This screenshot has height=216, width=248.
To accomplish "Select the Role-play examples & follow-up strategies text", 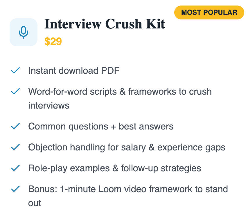I will tap(114, 168).
